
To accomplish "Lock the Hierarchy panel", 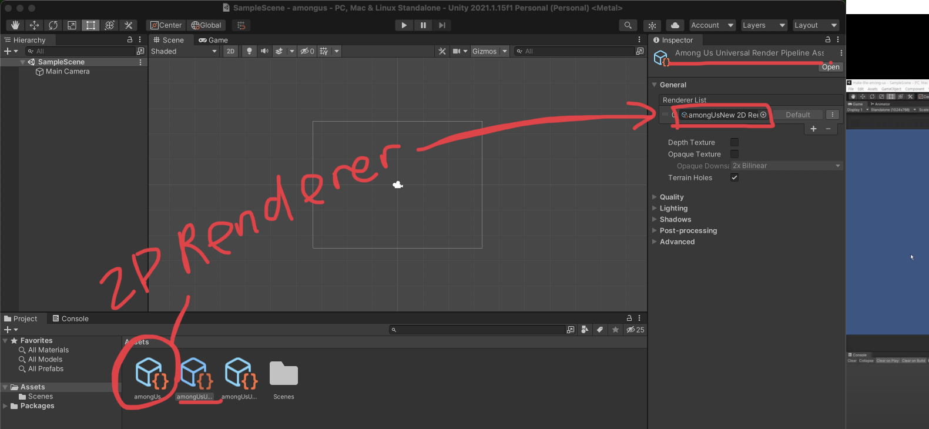I will click(130, 39).
